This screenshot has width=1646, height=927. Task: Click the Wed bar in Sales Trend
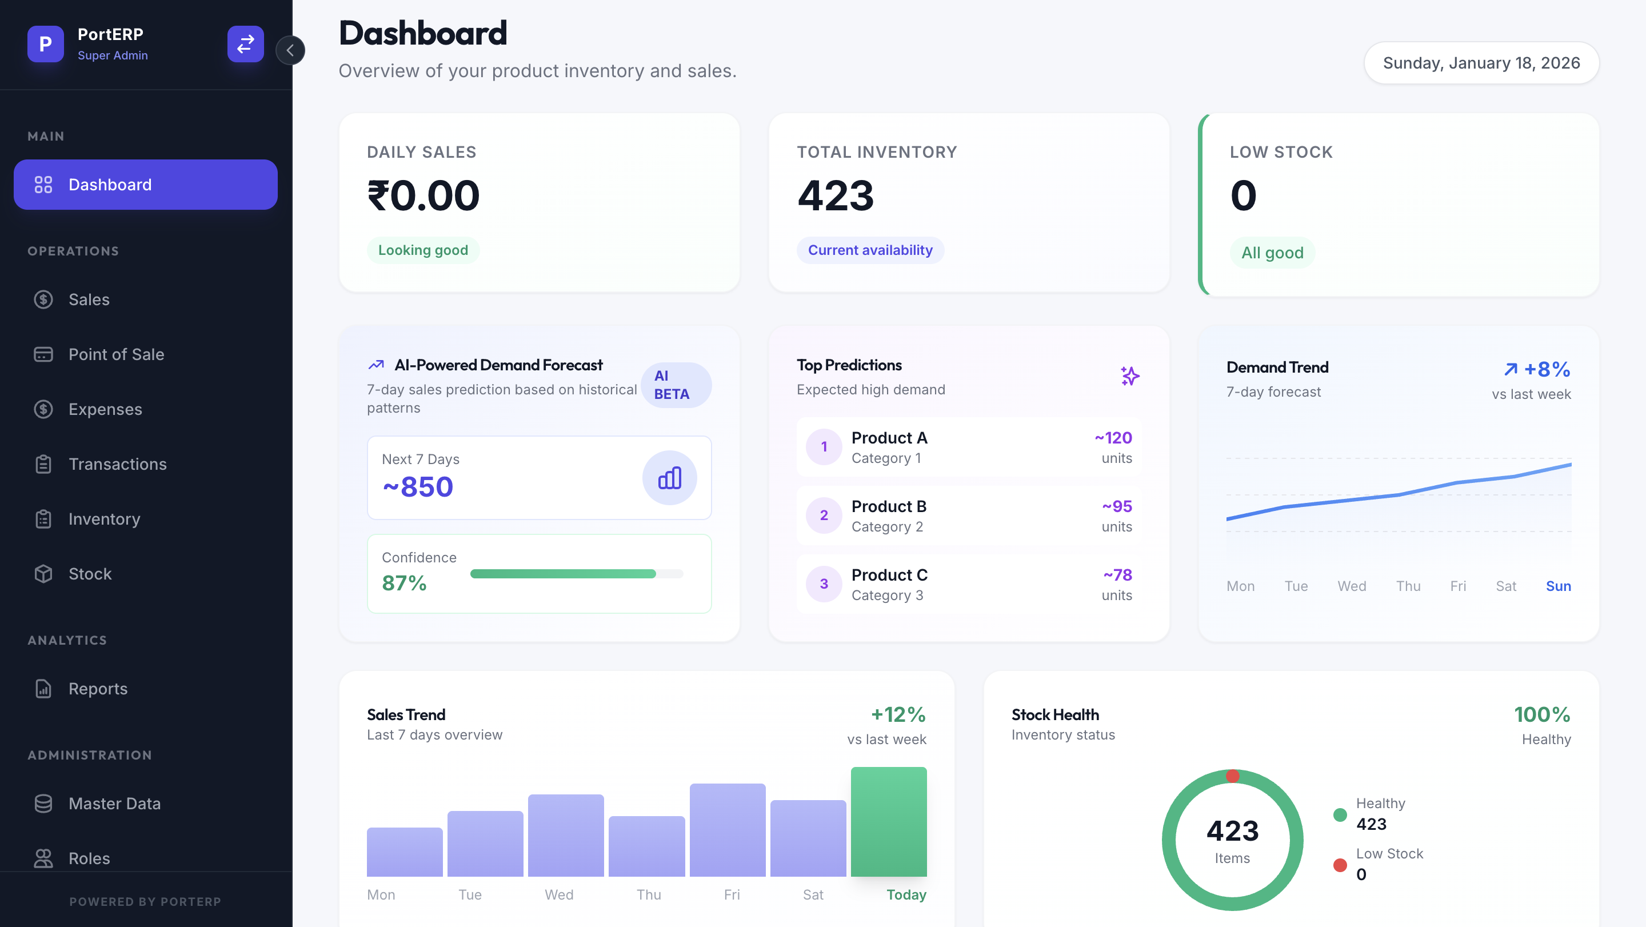click(x=566, y=836)
